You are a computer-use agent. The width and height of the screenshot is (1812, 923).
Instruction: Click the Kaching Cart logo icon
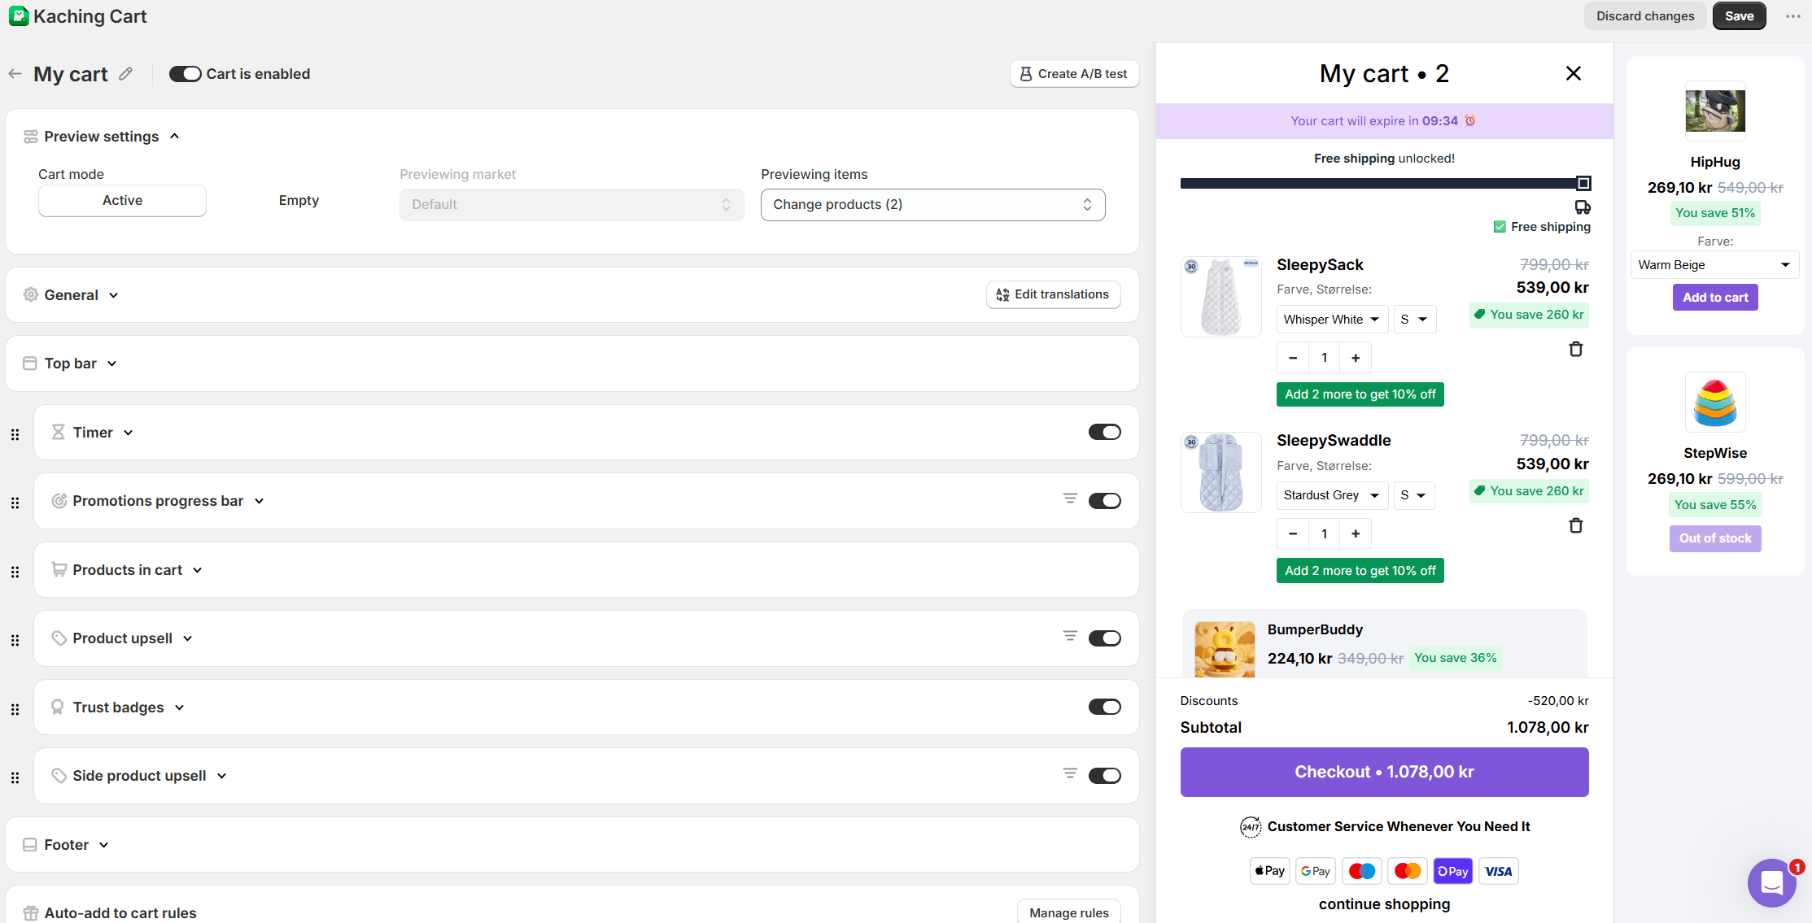(19, 16)
